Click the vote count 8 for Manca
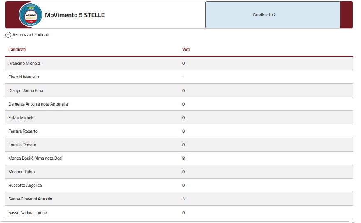The height and width of the screenshot is (223, 361). 184,158
